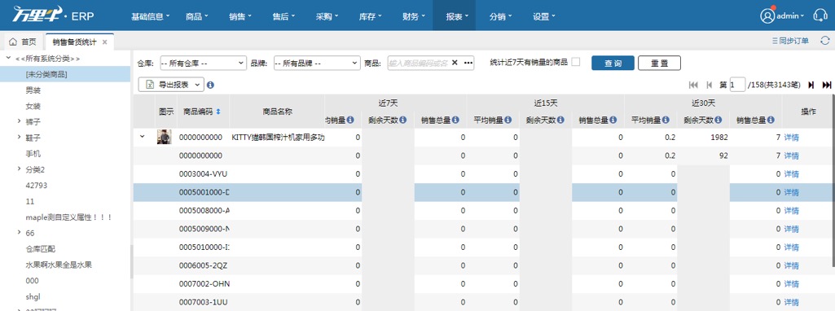Open the KITTY product thumbnail image
The height and width of the screenshot is (311, 835).
[164, 138]
